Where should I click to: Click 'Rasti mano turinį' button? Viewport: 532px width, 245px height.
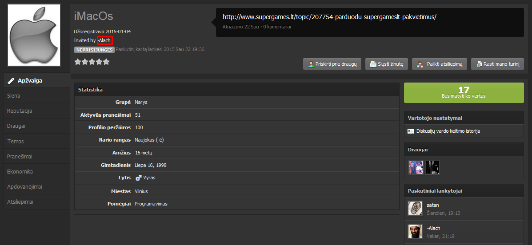point(497,64)
